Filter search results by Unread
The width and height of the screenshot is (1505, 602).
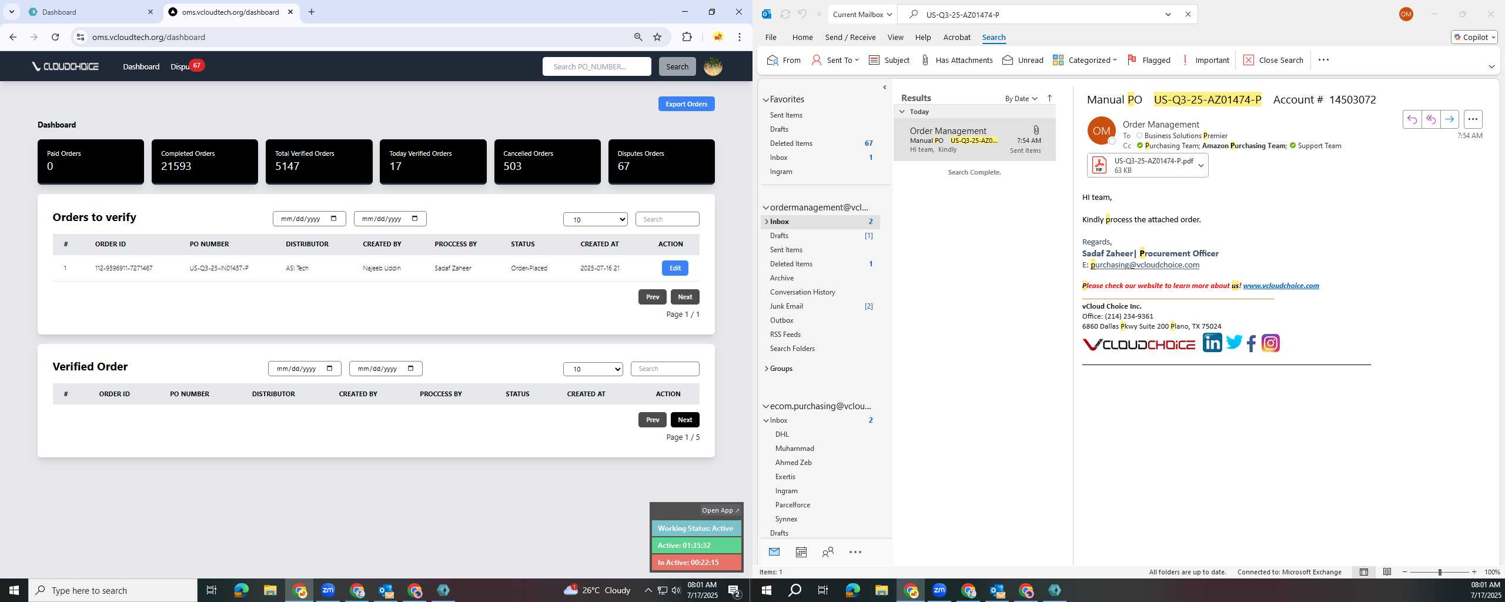[x=1023, y=60]
